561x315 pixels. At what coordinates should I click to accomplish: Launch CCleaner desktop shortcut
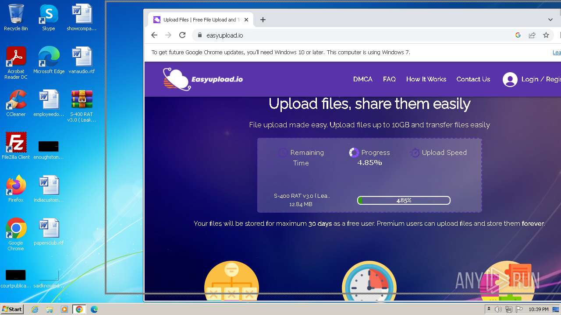[16, 103]
